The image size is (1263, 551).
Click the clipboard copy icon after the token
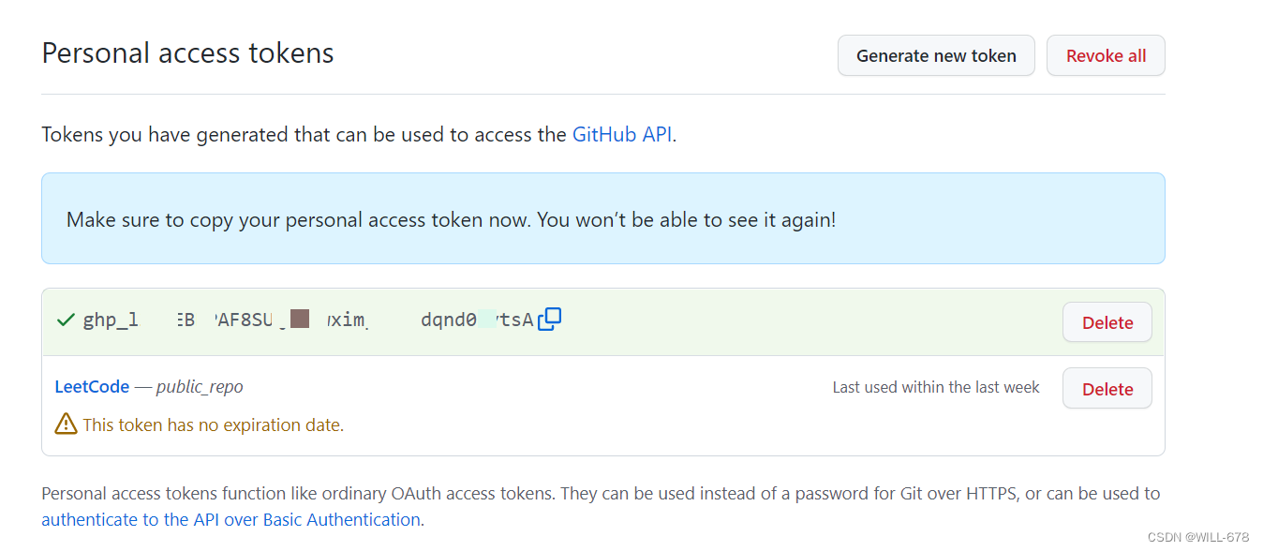(549, 319)
